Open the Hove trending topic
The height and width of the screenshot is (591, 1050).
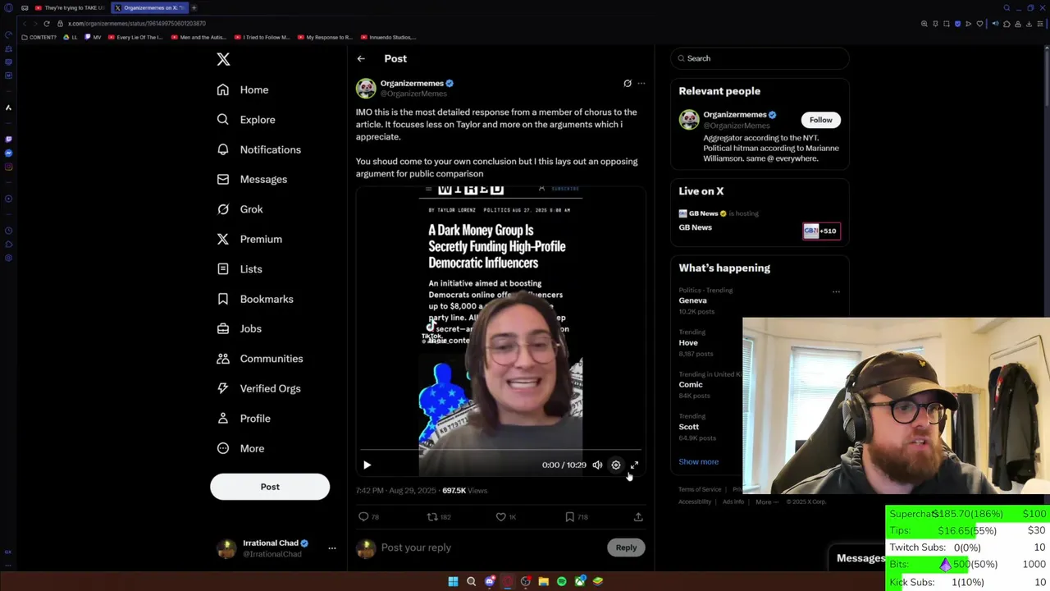688,342
